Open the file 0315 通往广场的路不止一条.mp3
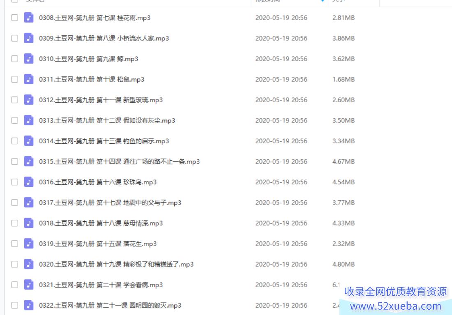Image resolution: width=452 pixels, height=315 pixels. click(x=119, y=162)
